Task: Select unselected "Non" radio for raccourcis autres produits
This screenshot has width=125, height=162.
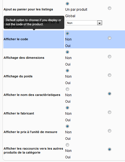Action: tap(67, 145)
